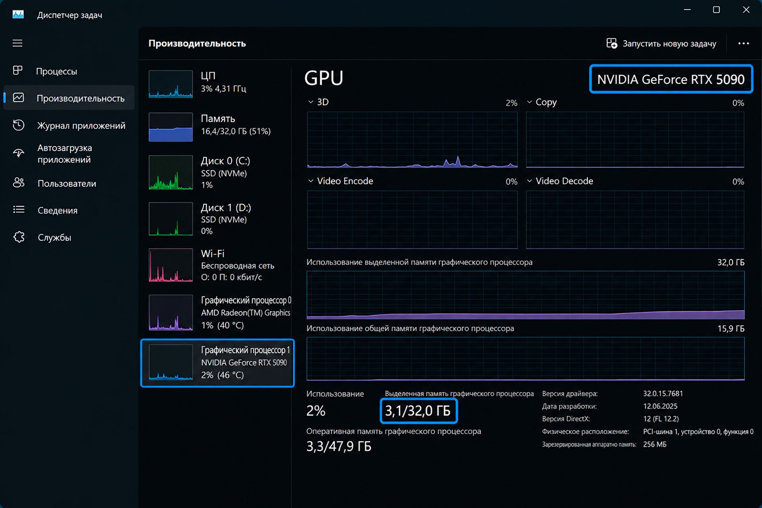Screen dimensions: 762x508
Task: Open the Журнал приложений tab
Action: 81,125
